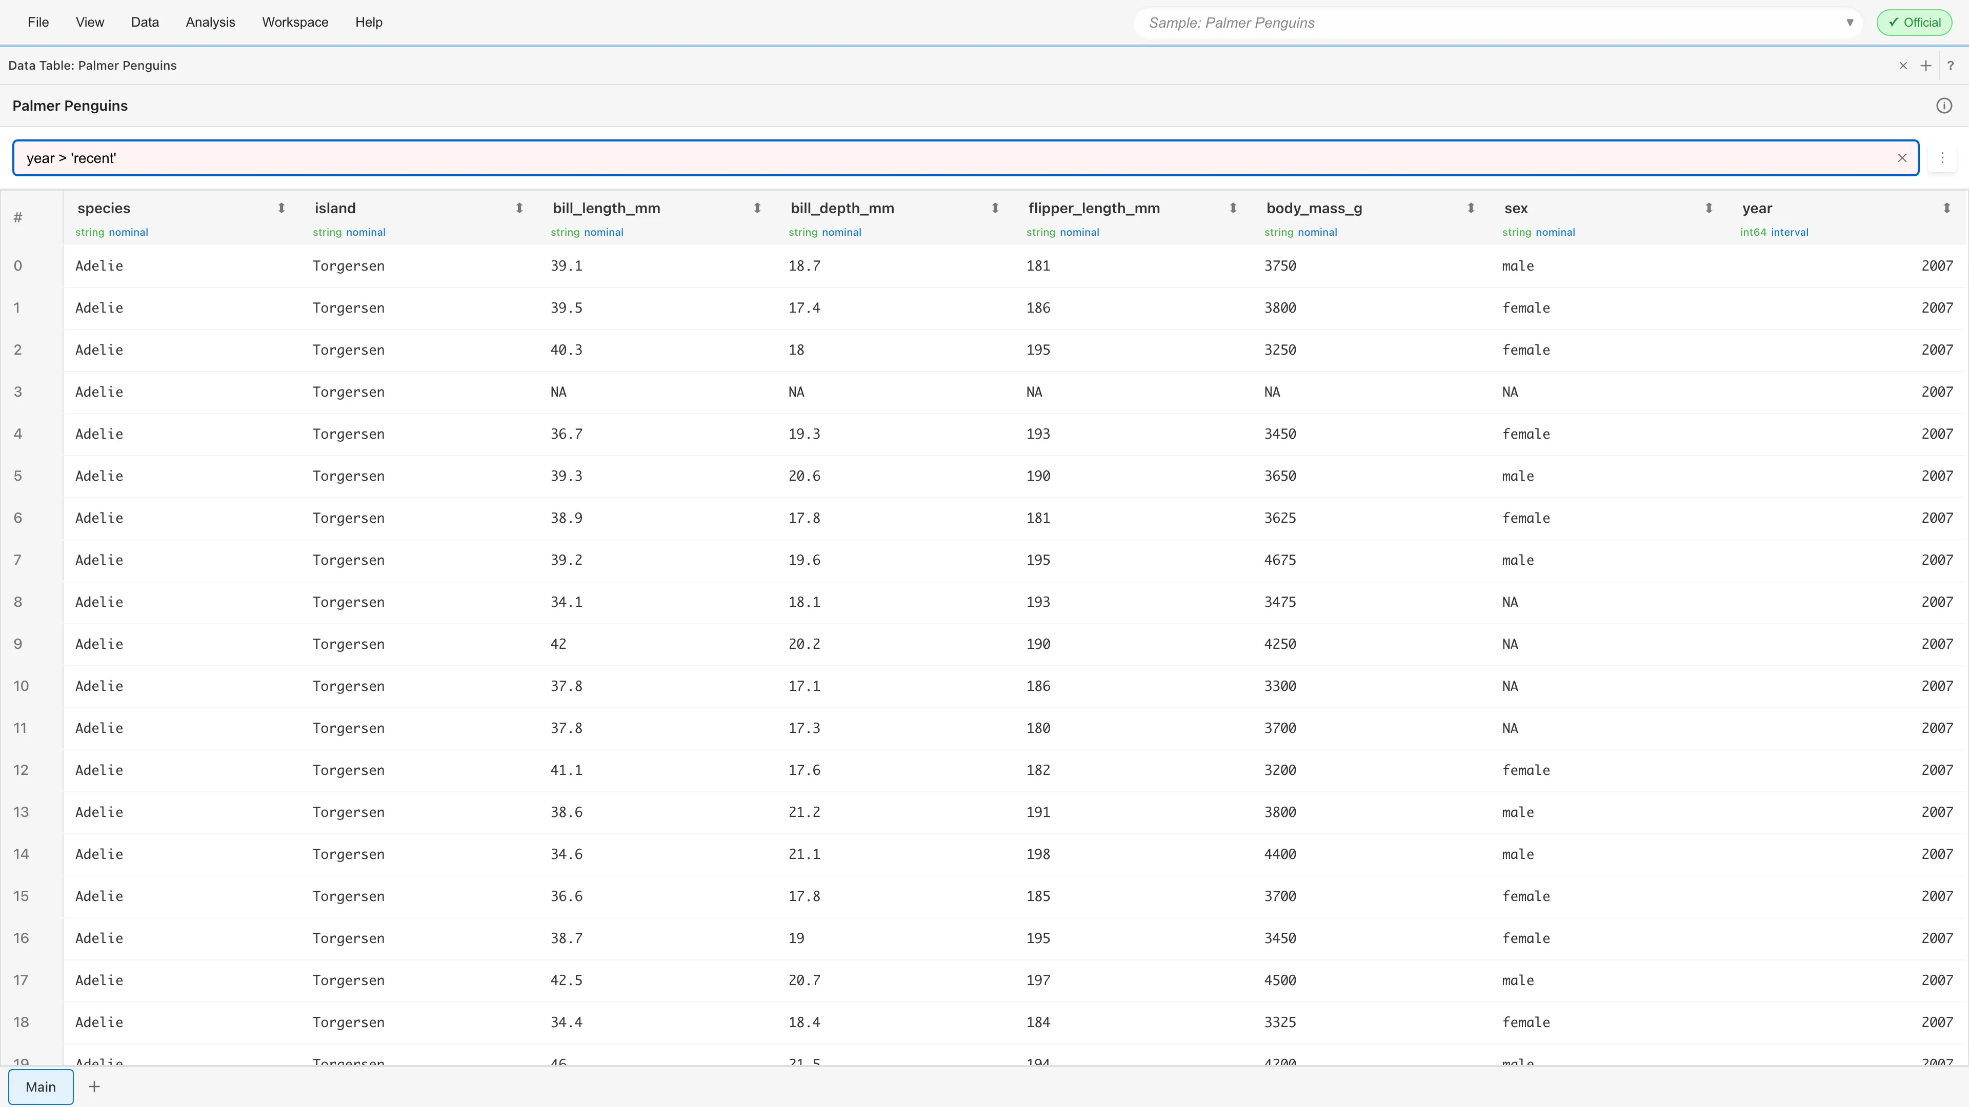
Task: Sort by the year column
Action: click(x=1946, y=208)
